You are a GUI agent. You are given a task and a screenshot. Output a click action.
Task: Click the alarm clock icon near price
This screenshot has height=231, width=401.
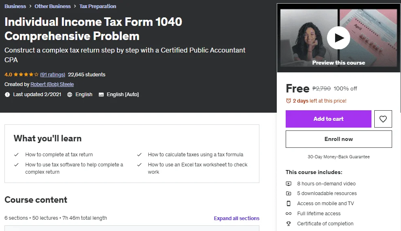coord(289,101)
